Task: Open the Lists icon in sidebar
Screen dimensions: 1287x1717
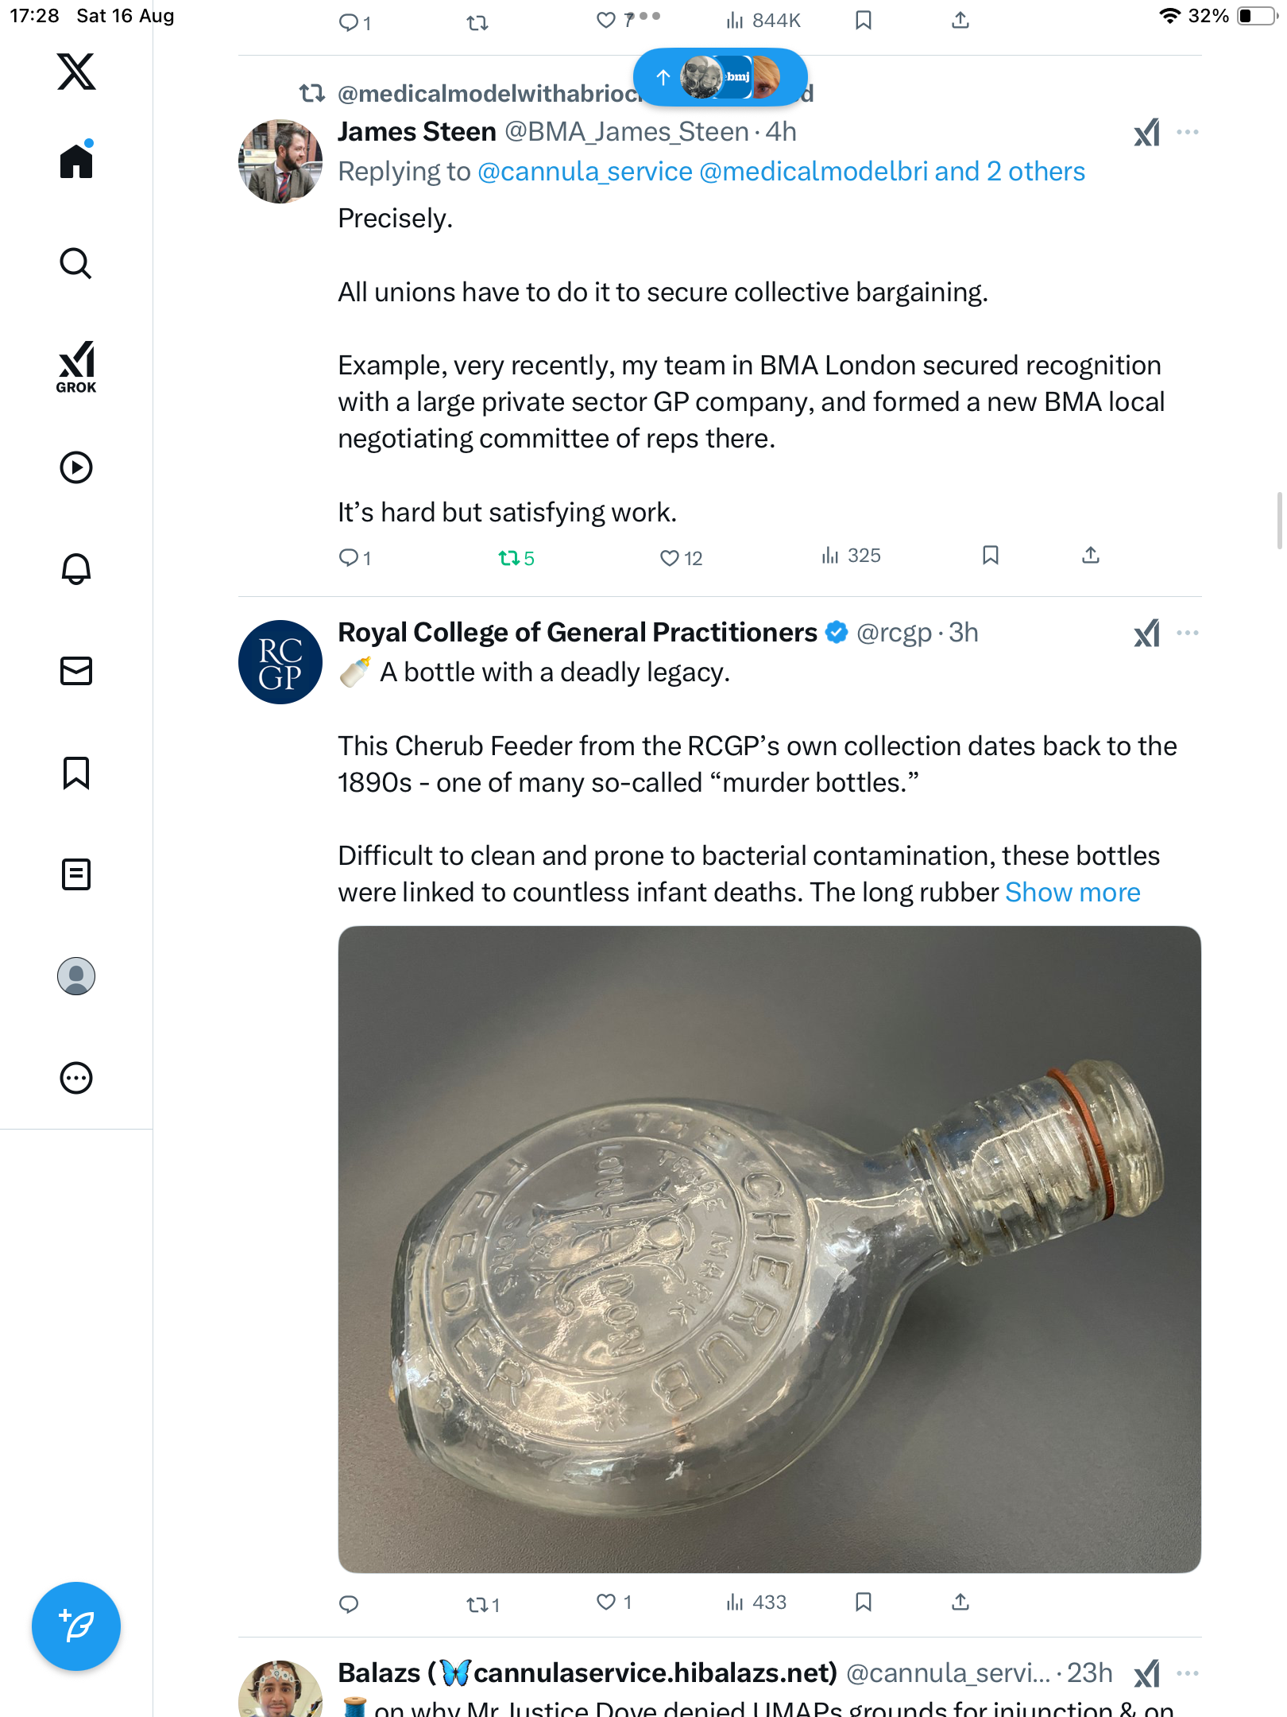Action: (76, 874)
